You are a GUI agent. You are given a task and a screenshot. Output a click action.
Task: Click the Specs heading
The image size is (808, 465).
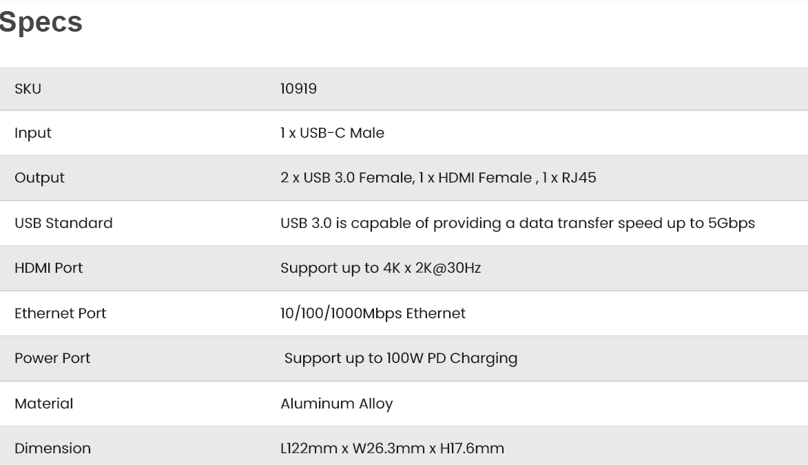41,22
